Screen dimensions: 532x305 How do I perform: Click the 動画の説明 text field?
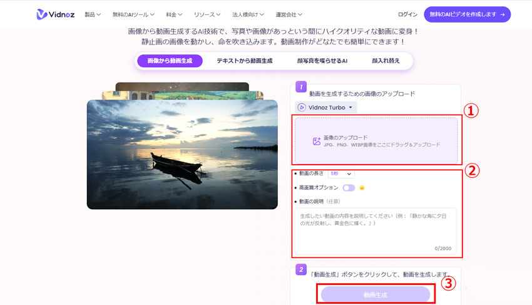tap(376, 231)
